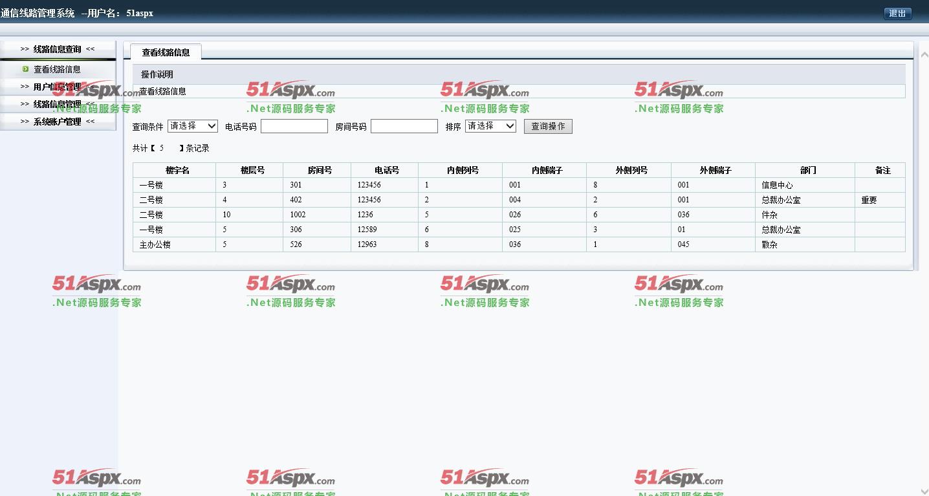Click 总裁办公室 in the room 306 row
Viewport: 929px width, 496px height.
coord(781,230)
